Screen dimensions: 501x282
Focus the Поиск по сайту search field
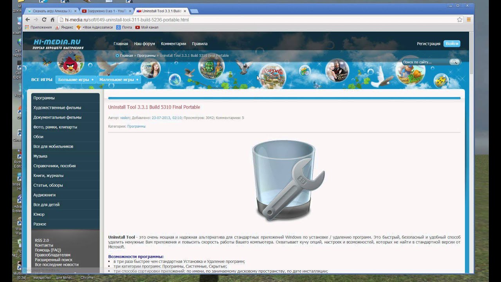click(x=425, y=62)
